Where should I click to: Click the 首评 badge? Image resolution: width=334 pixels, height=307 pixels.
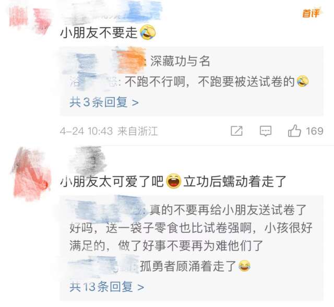311,13
